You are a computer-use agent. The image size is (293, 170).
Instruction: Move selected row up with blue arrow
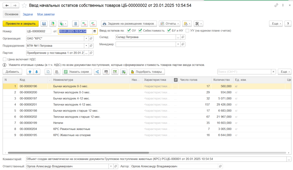(30, 72)
